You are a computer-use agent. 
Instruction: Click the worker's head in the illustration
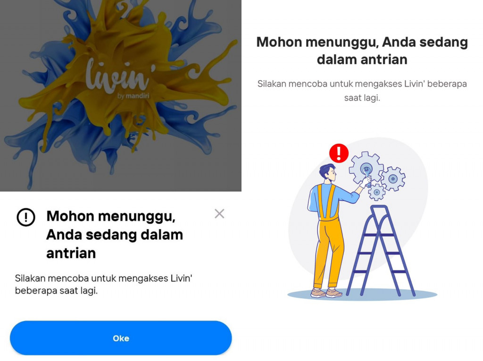(328, 173)
